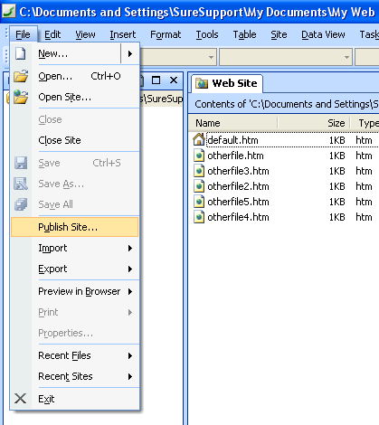This screenshot has width=379, height=425.
Task: Expand the Import submenu
Action: tap(130, 248)
